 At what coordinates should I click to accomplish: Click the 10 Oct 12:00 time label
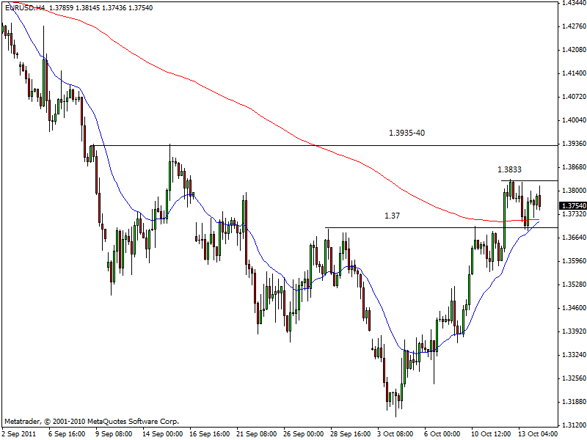pyautogui.click(x=491, y=433)
